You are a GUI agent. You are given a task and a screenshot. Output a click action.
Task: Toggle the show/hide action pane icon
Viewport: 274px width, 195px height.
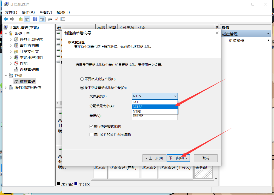(x=42, y=19)
